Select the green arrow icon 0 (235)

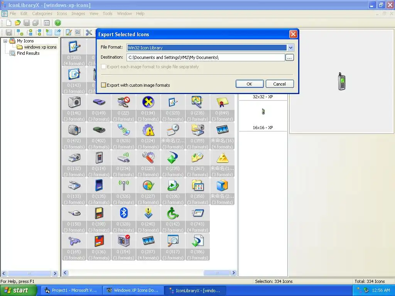(173, 163)
